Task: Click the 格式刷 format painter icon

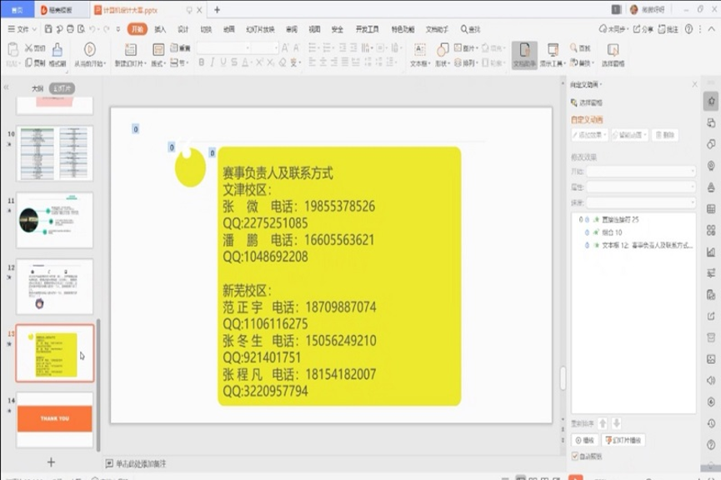Action: tap(57, 52)
